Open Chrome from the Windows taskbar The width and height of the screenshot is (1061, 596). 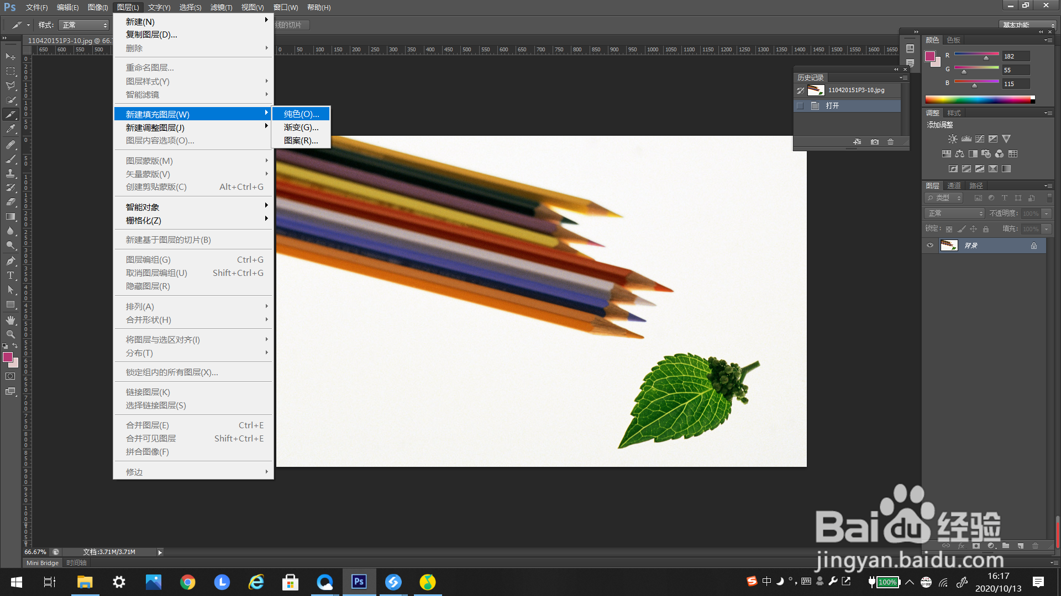[x=188, y=582]
